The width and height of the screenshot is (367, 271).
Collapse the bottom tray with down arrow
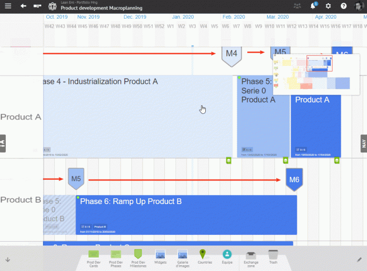[x=8, y=259]
